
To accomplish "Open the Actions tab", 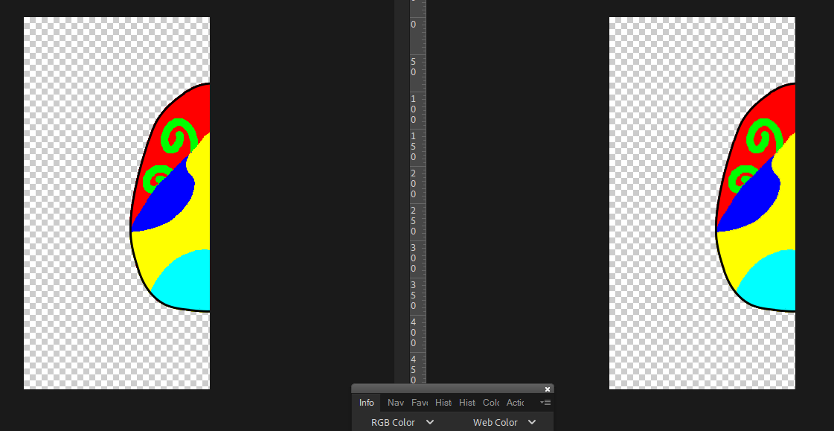I will tap(514, 402).
